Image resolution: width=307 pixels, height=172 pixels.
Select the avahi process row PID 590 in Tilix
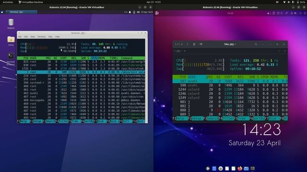(230, 86)
